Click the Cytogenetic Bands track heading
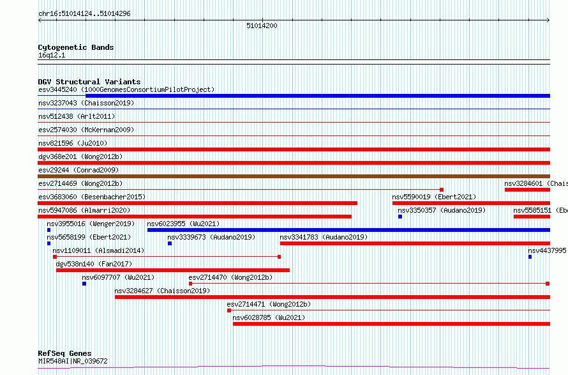This screenshot has width=568, height=375. [76, 47]
